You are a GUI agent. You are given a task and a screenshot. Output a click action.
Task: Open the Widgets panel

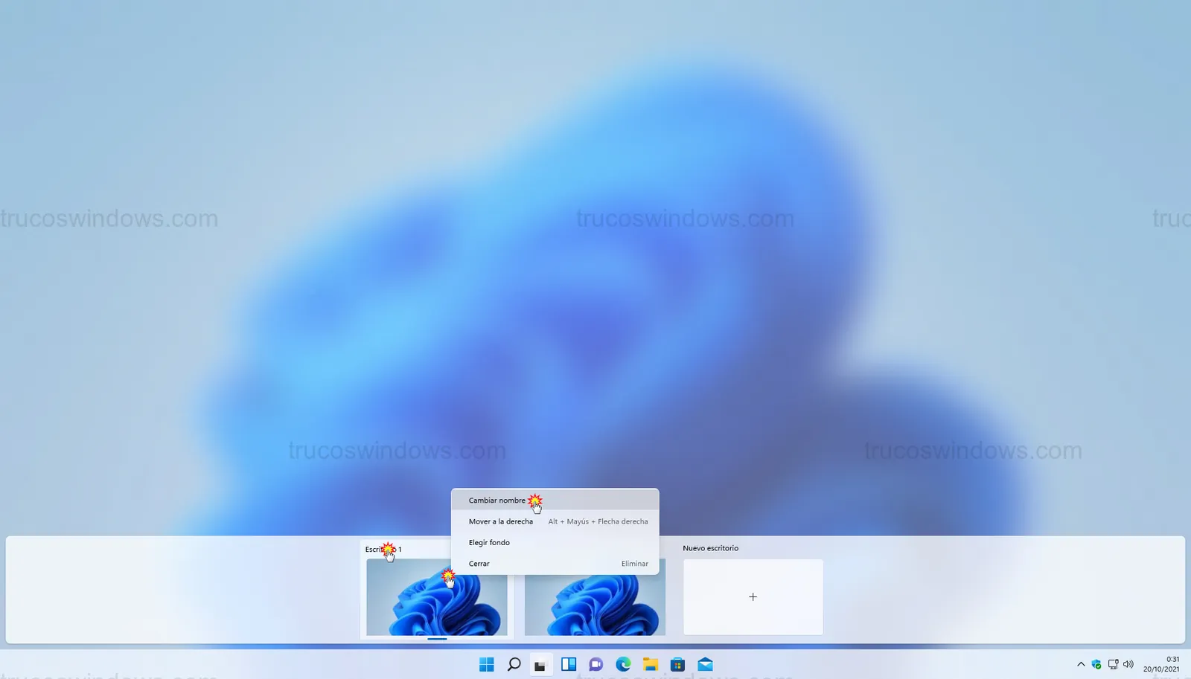coord(569,664)
